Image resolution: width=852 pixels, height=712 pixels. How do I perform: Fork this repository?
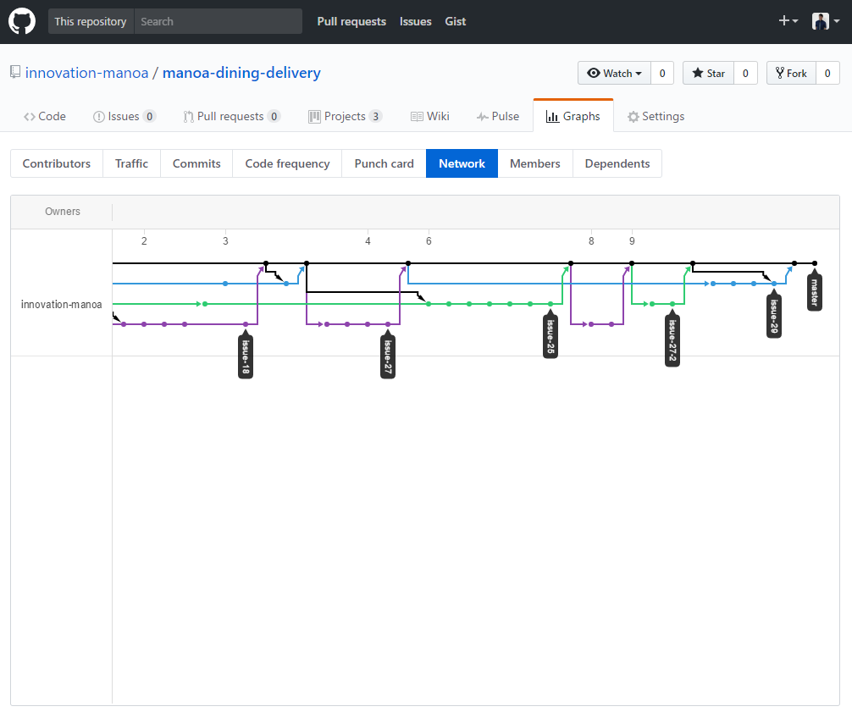(791, 74)
